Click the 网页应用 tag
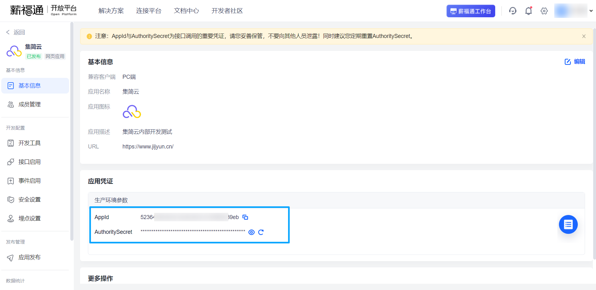The width and height of the screenshot is (596, 290). tap(55, 56)
